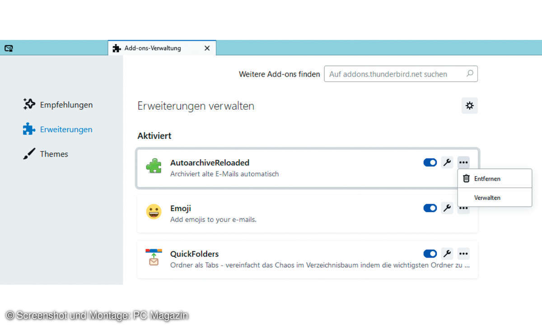Choose Entfernen from the context menu
Screen dimensions: 542x325
(x=495, y=179)
